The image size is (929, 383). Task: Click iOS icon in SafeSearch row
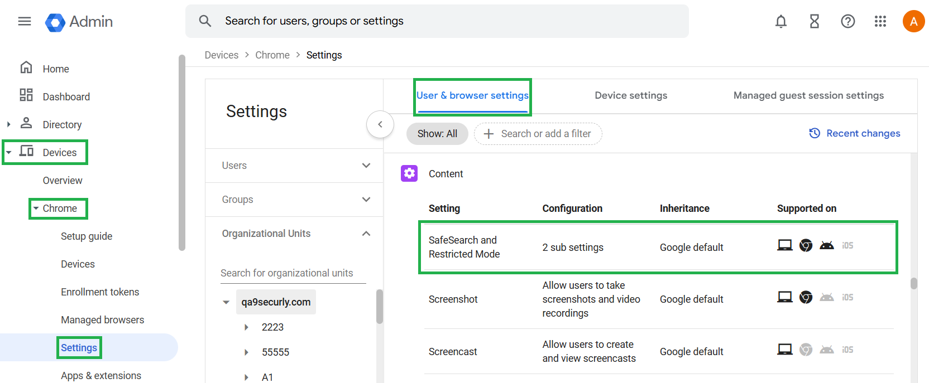coord(847,245)
